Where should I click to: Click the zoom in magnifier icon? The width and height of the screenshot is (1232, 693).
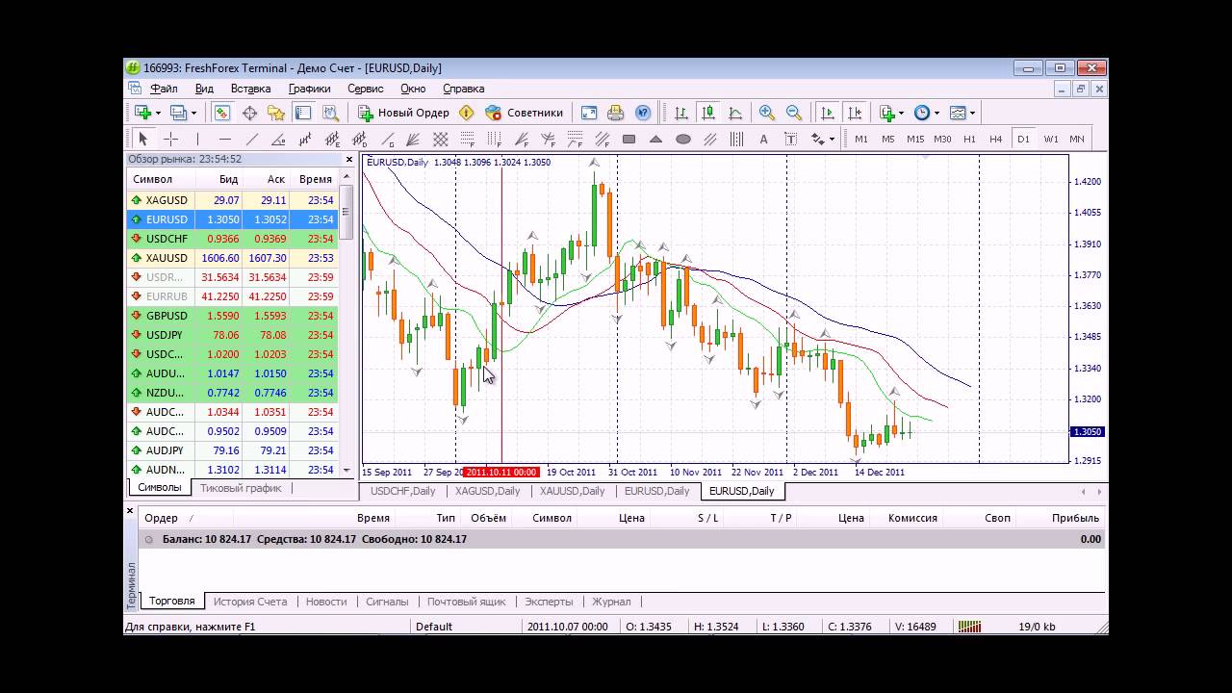pos(767,113)
